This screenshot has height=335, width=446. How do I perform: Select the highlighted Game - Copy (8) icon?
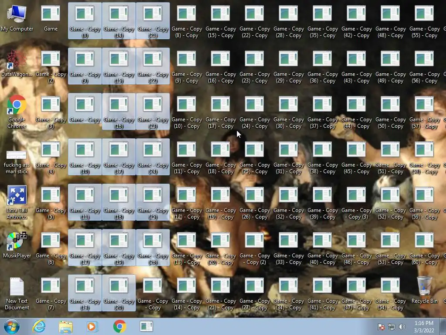pos(85,21)
